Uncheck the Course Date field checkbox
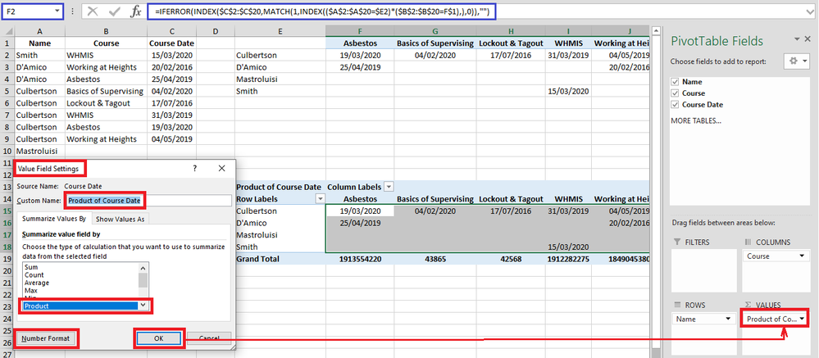819x358 pixels. (x=675, y=105)
